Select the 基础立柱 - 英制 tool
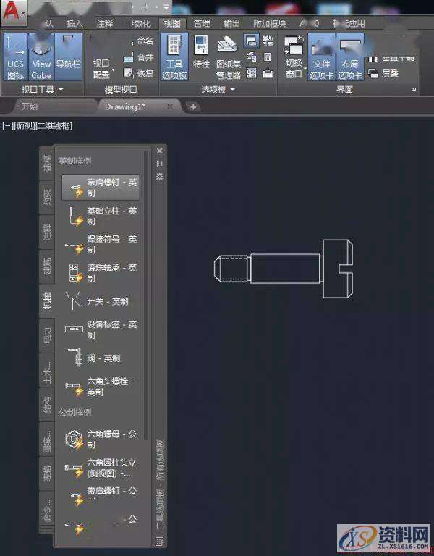 click(101, 216)
